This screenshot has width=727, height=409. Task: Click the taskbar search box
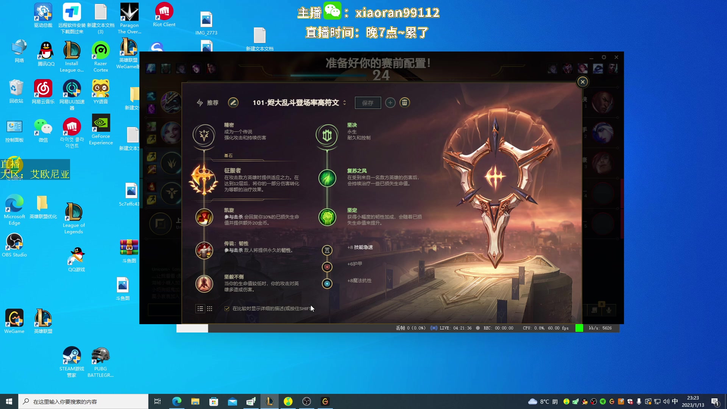(83, 401)
